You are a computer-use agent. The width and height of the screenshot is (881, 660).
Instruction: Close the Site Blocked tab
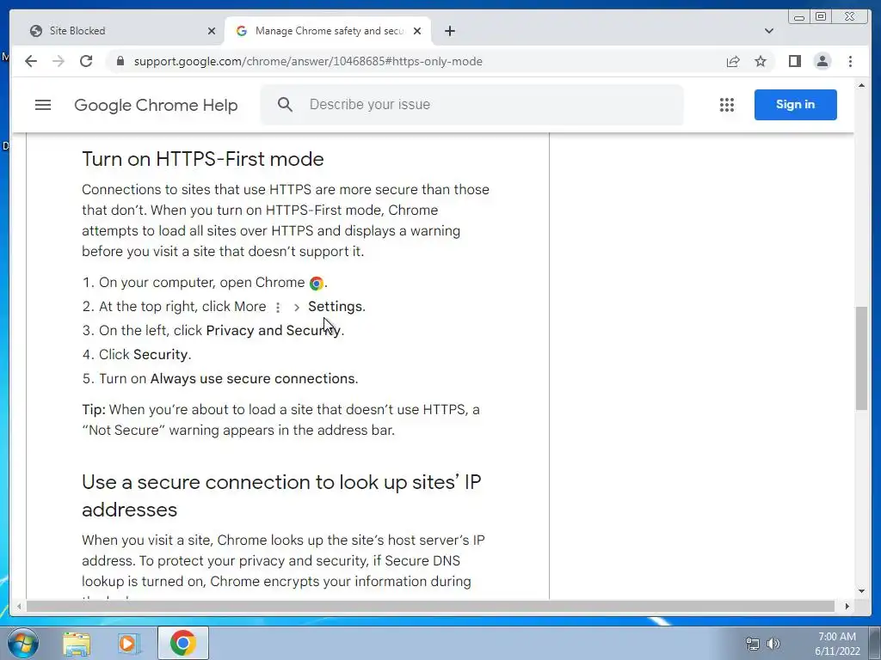coord(212,31)
